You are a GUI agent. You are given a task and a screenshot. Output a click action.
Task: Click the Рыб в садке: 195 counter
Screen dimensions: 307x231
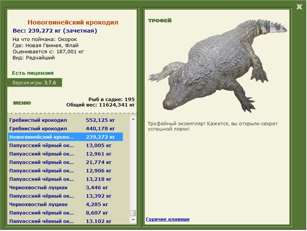111,99
